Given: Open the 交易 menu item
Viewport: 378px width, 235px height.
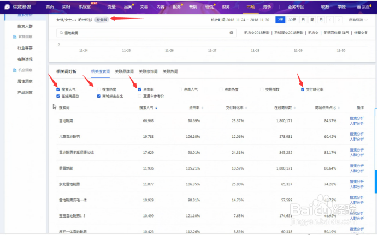Looking at the screenshot, I should (x=144, y=7).
